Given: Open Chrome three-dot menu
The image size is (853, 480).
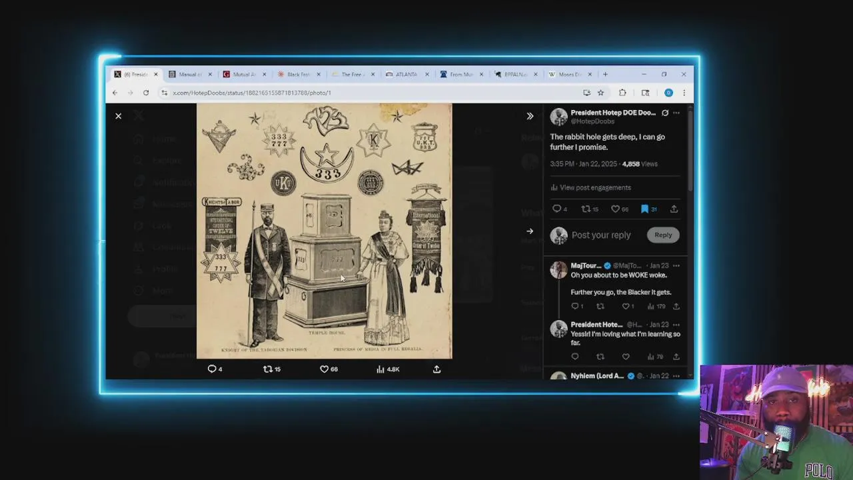Looking at the screenshot, I should click(x=684, y=93).
